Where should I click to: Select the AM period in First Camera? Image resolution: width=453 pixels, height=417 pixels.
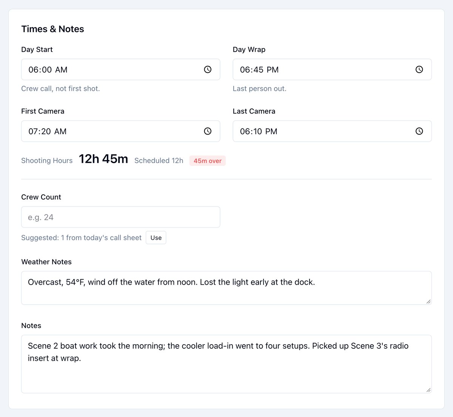60,132
